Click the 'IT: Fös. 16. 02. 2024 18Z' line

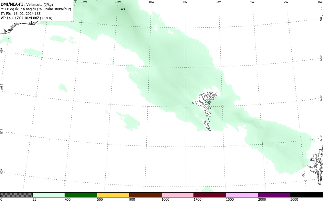[x=21, y=14]
